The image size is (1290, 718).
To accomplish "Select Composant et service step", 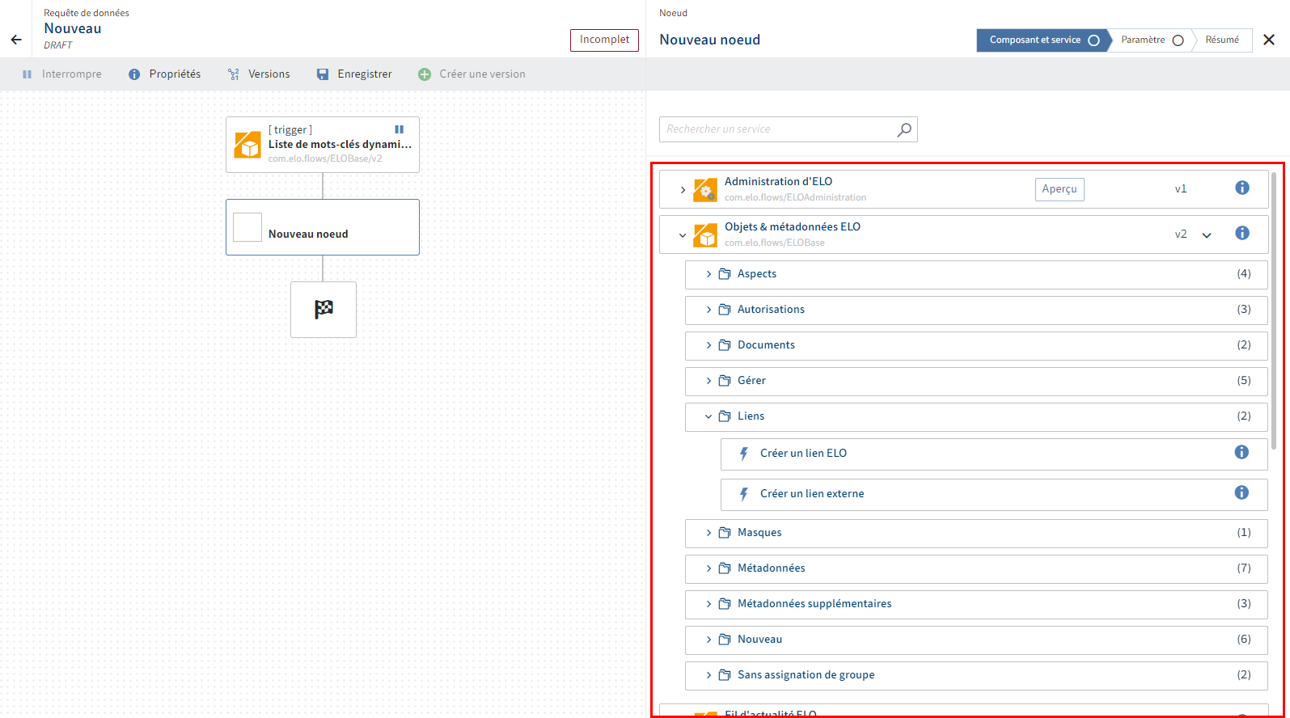I will tap(1043, 40).
